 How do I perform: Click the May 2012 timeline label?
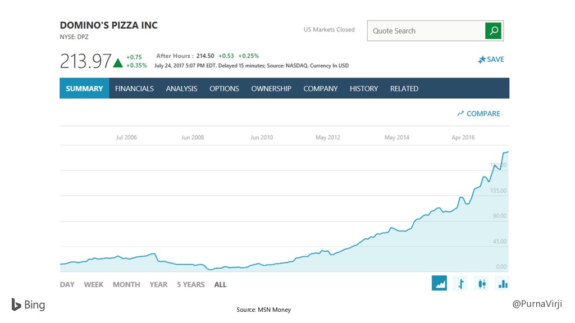[328, 137]
